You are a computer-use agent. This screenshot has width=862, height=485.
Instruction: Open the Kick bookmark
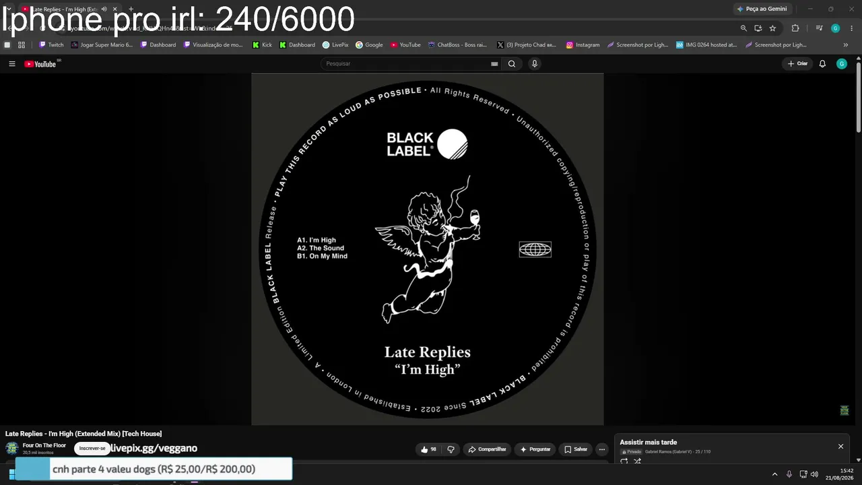(x=262, y=45)
